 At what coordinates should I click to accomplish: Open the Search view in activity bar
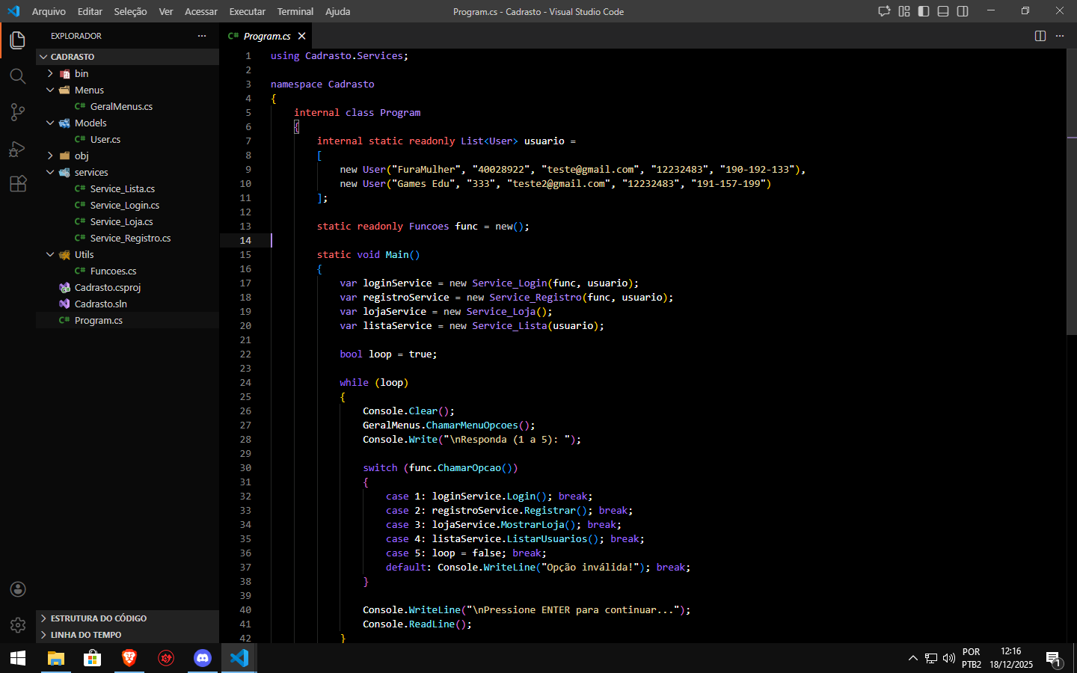point(18,76)
